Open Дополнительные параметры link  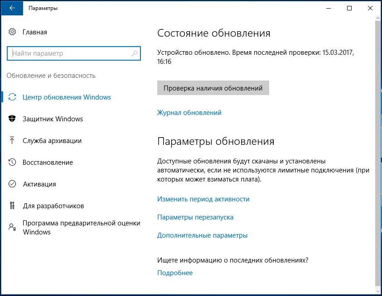tap(203, 235)
